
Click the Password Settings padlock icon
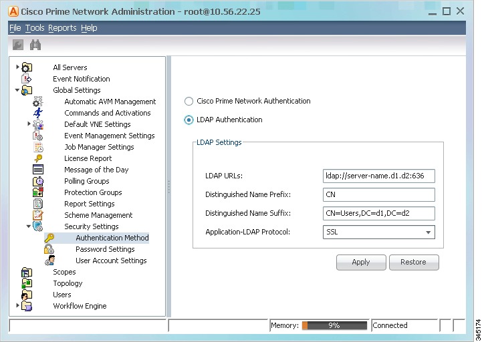[49, 249]
